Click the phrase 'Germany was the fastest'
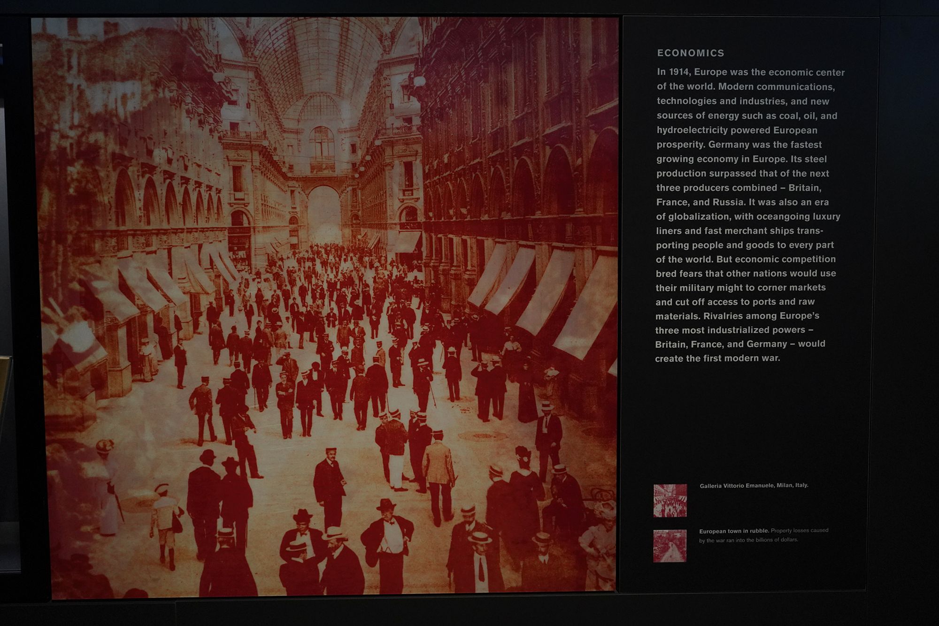Viewport: 939px width, 626px height. point(765,145)
